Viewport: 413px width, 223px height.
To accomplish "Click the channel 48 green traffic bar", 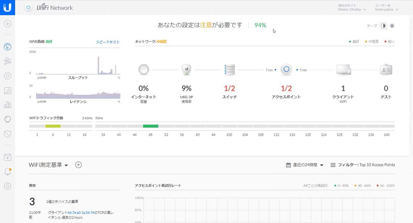I will click(x=151, y=126).
